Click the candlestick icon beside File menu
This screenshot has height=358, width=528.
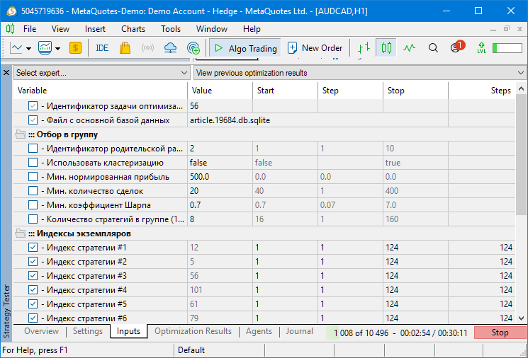click(11, 29)
